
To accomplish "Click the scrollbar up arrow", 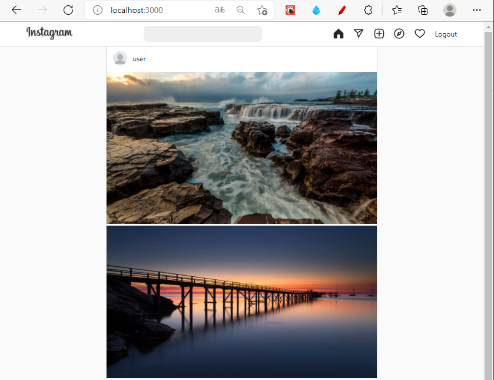I will click(488, 27).
